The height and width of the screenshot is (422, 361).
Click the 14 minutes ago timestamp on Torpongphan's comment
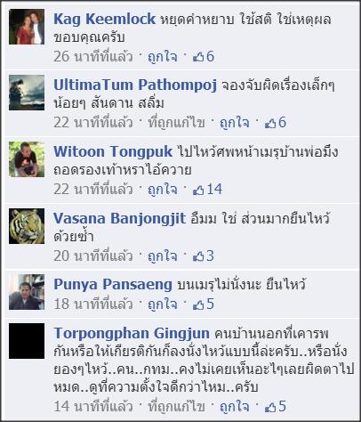(93, 406)
